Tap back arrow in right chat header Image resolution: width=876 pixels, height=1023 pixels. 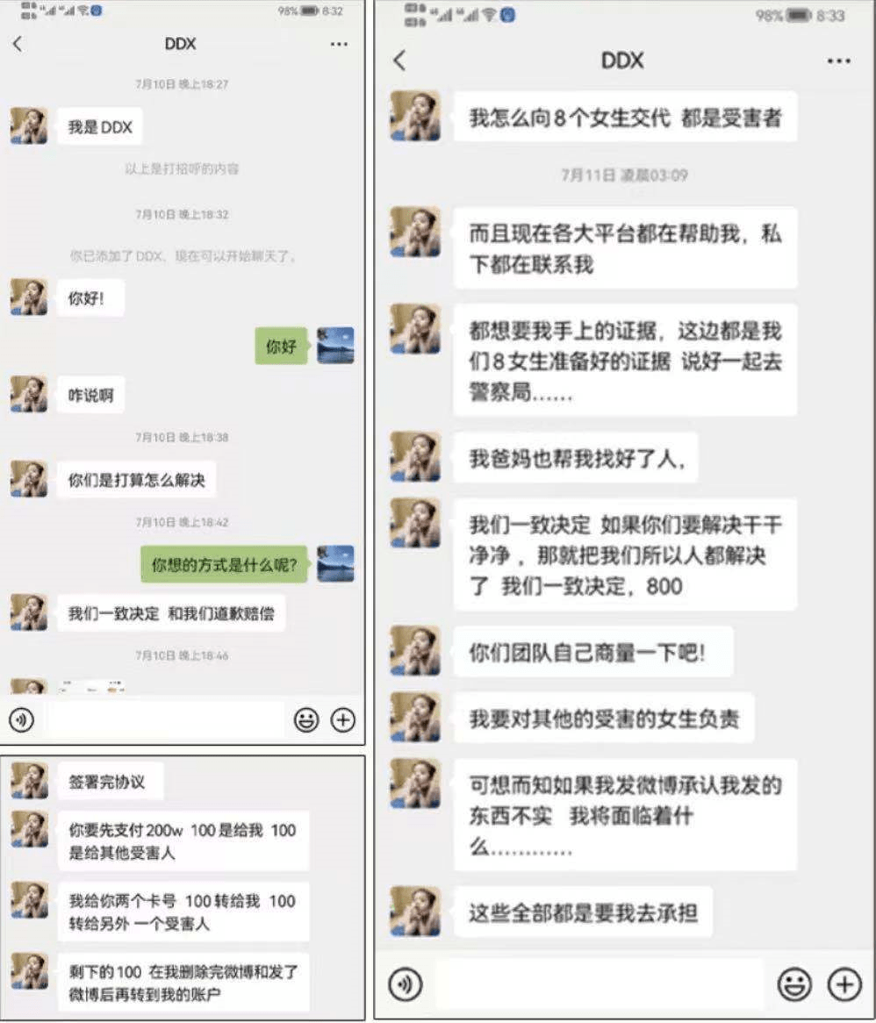399,61
